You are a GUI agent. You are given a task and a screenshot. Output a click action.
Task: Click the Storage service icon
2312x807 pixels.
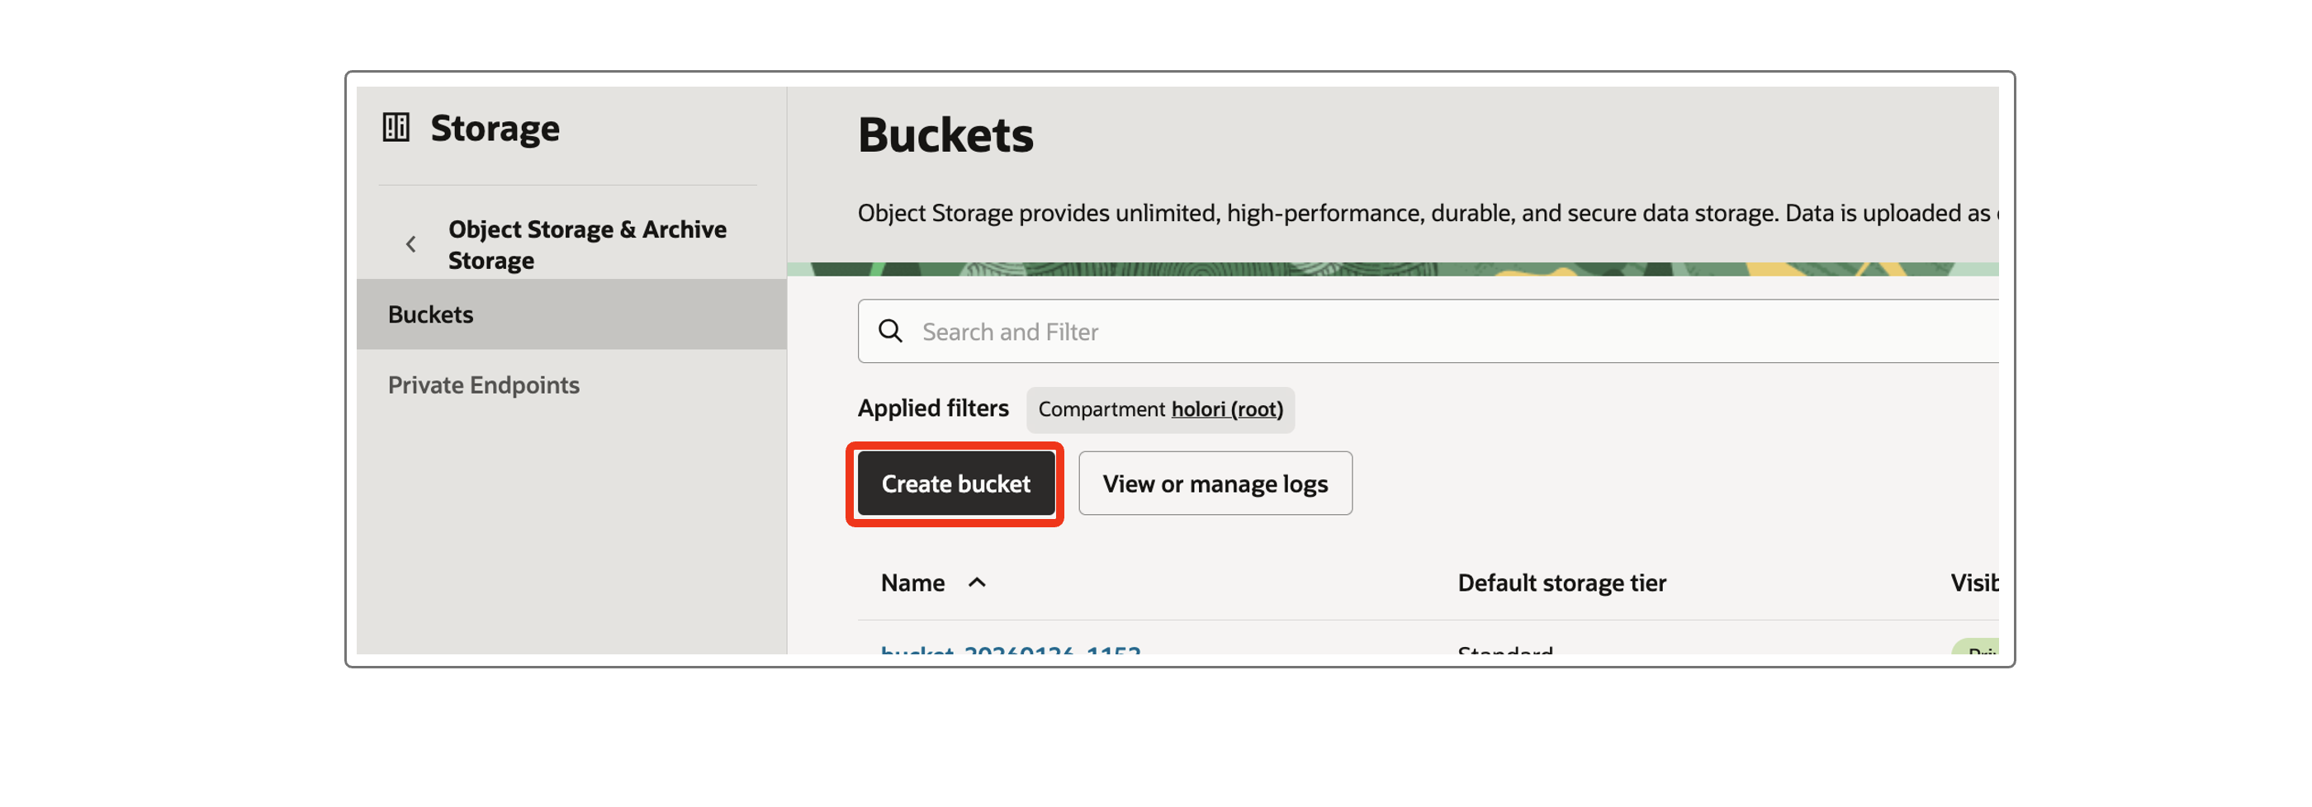[396, 127]
